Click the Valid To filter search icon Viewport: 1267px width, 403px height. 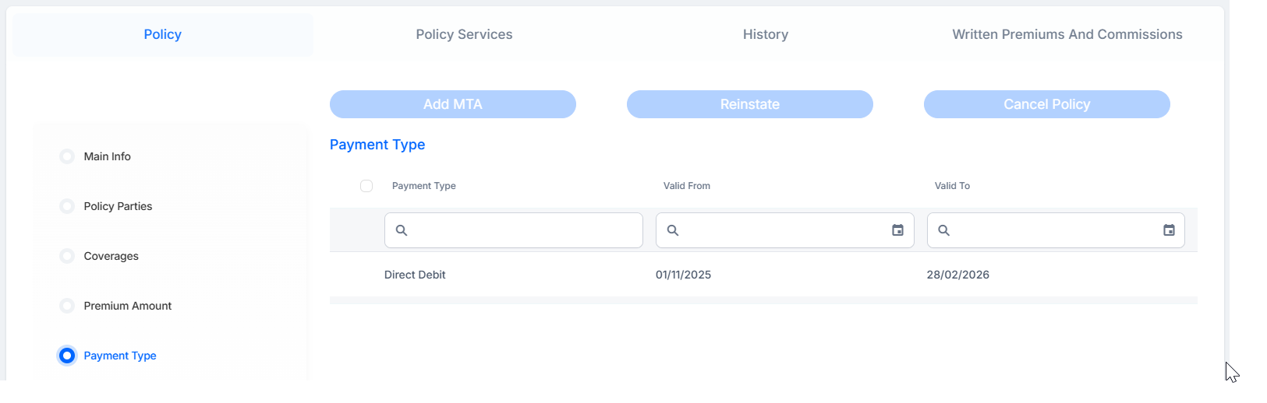click(943, 230)
